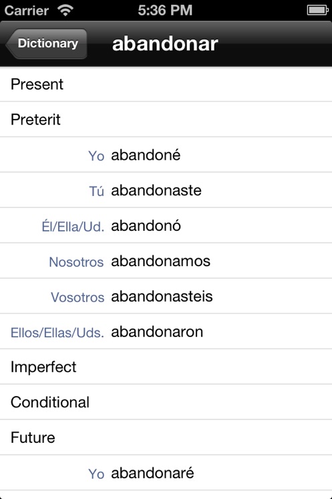
Task: Tap the battery icon in status bar
Action: tap(317, 10)
